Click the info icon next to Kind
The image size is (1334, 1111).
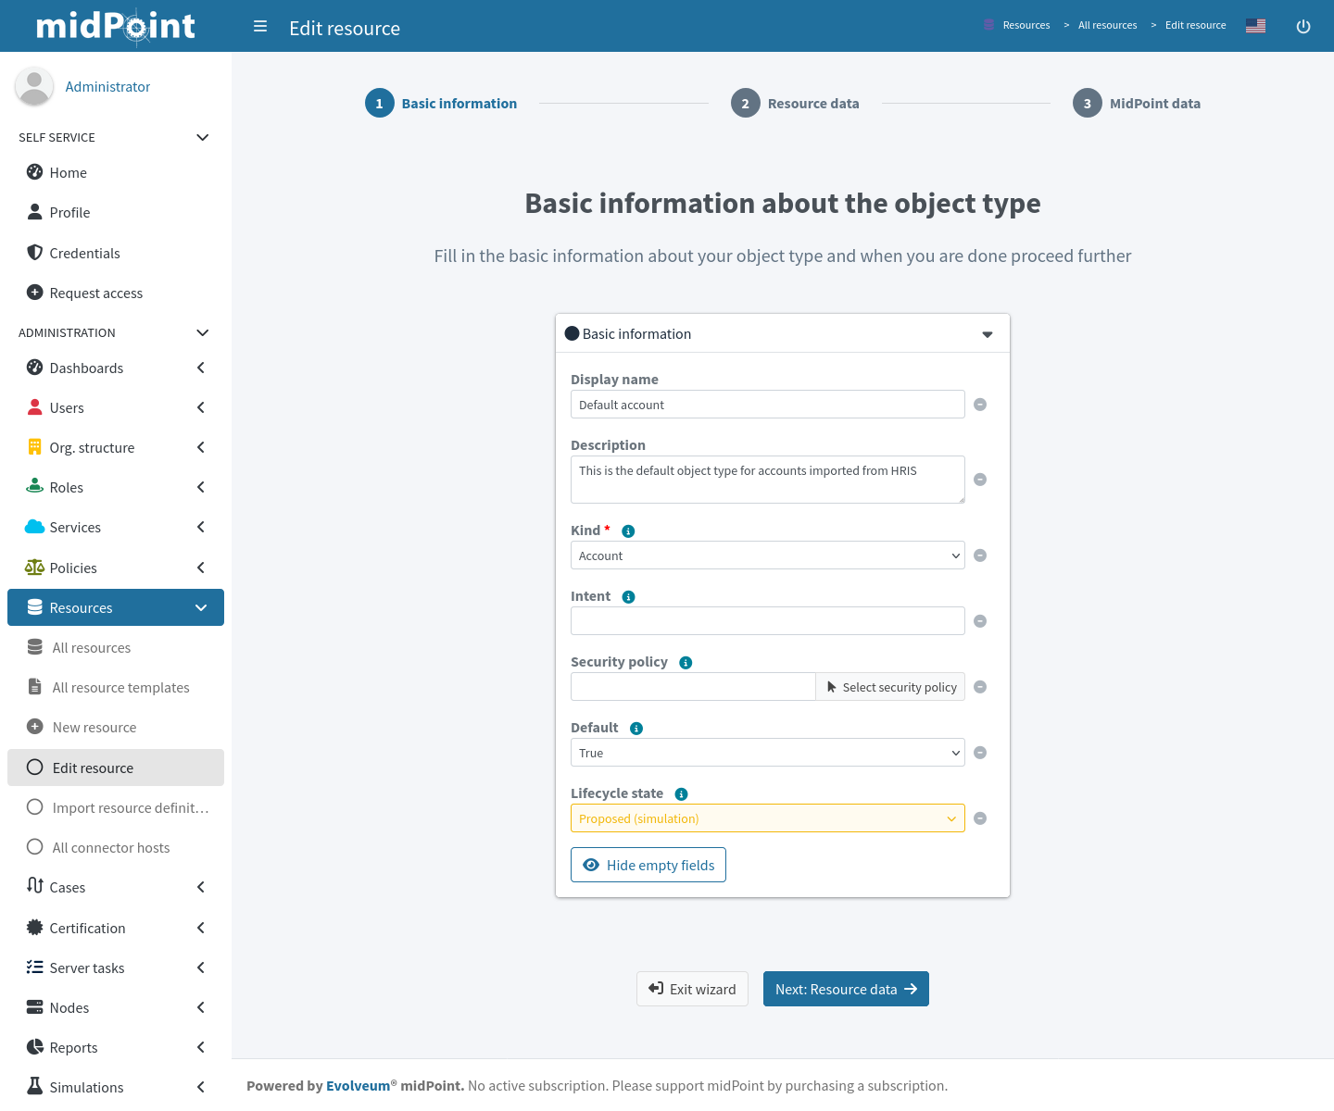pyautogui.click(x=628, y=531)
